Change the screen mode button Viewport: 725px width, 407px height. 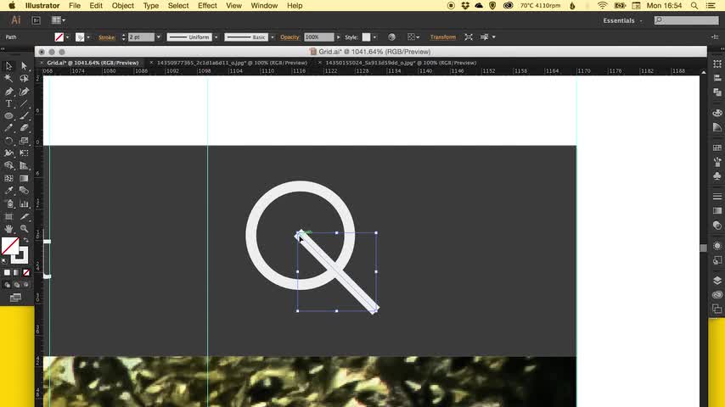pos(16,298)
